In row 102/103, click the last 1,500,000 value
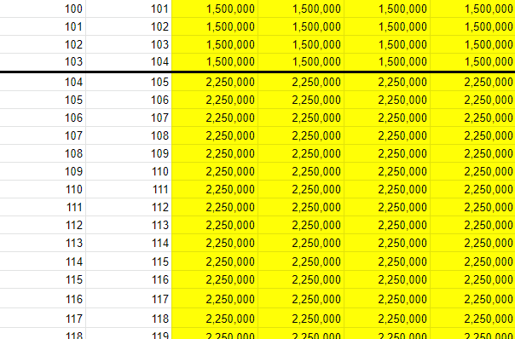 click(x=473, y=44)
